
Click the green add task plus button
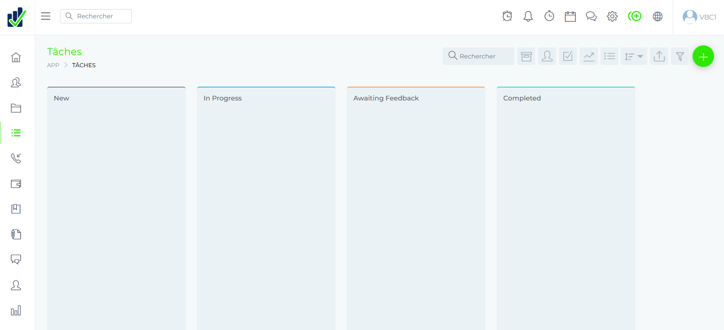[x=703, y=57]
